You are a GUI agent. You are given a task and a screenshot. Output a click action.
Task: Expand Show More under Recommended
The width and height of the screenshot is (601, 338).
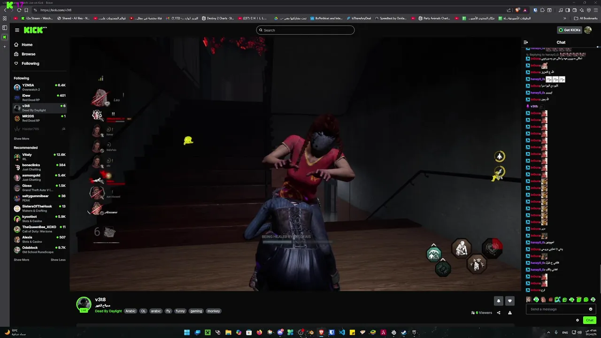point(21,260)
